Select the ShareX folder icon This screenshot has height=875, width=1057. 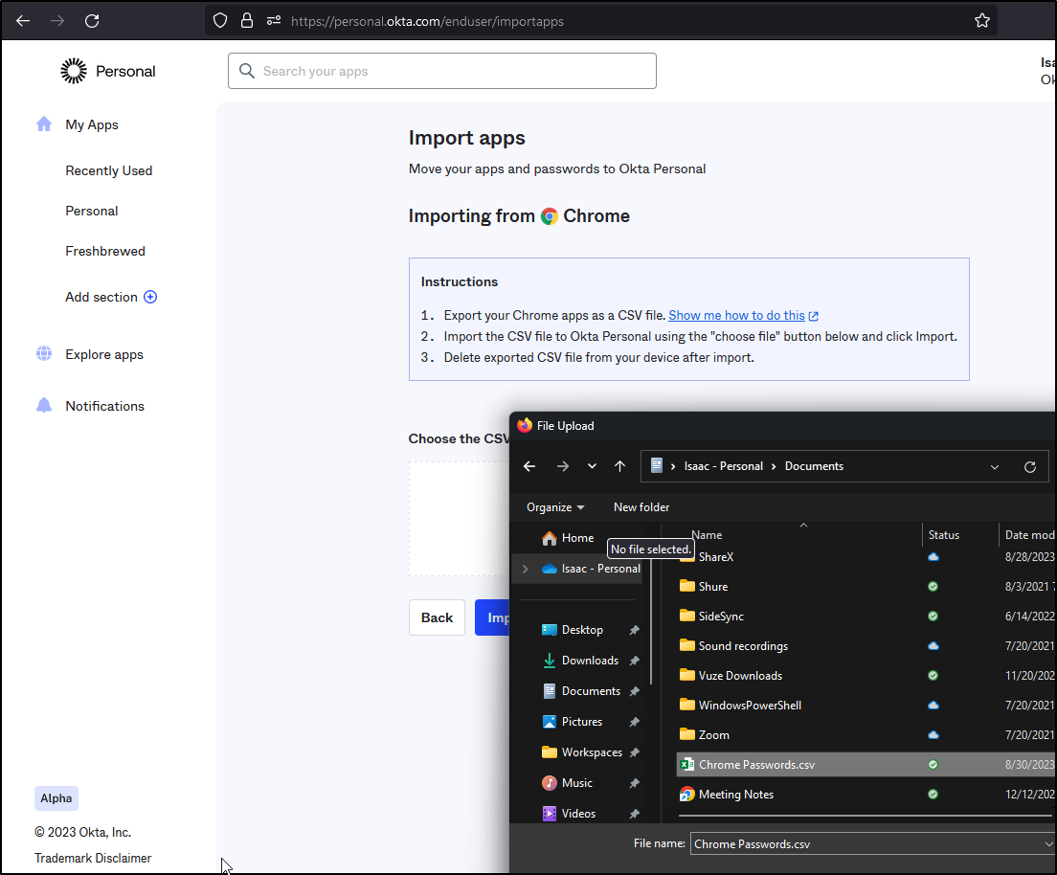pyautogui.click(x=686, y=557)
